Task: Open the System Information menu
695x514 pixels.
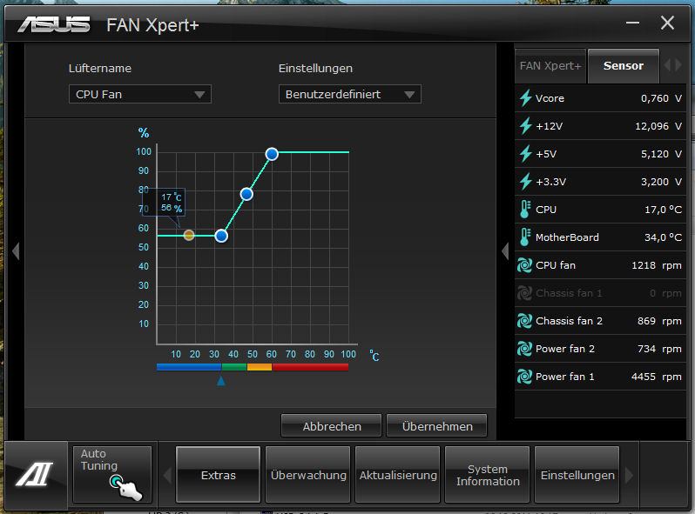Action: coord(488,475)
